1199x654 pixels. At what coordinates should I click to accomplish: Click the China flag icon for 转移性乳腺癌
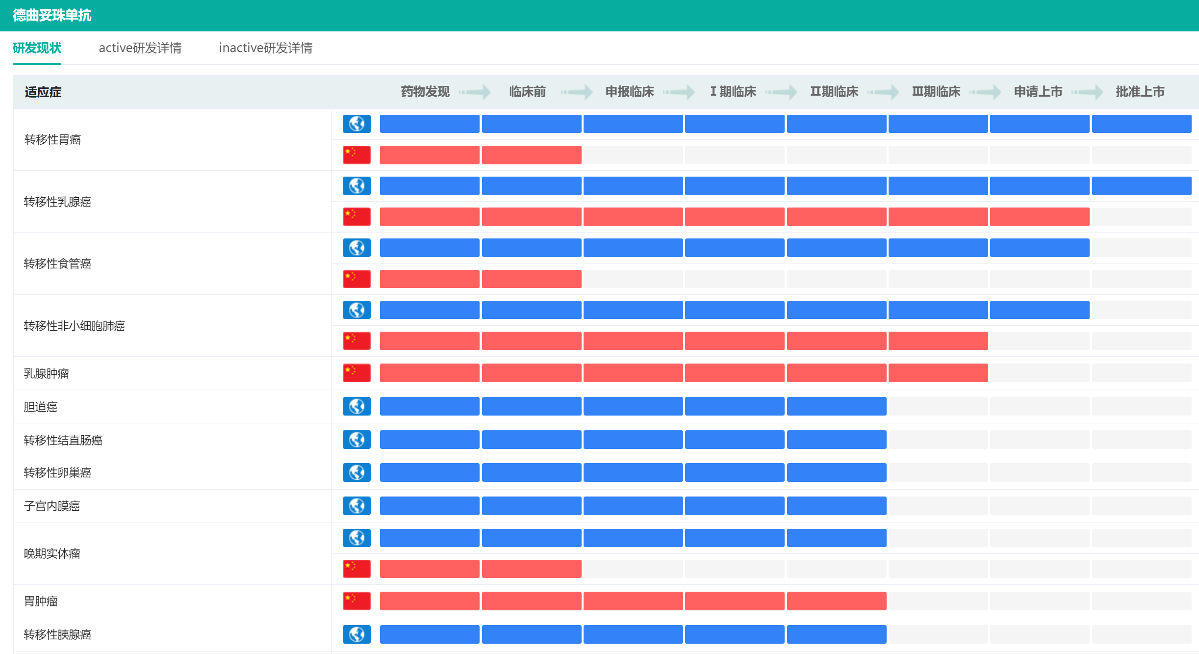click(357, 216)
